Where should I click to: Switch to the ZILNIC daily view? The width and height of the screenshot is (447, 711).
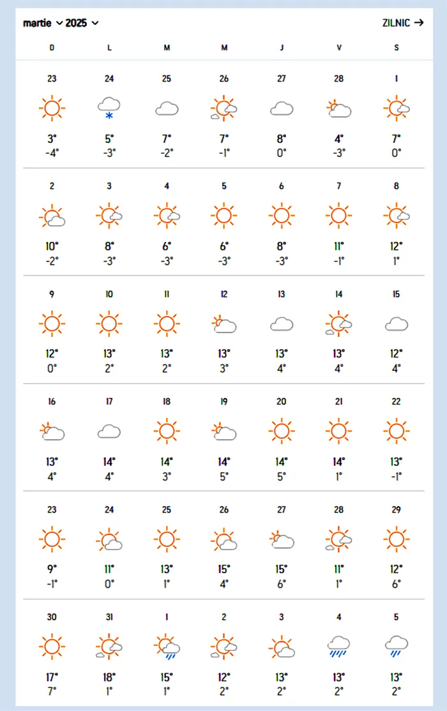point(402,23)
